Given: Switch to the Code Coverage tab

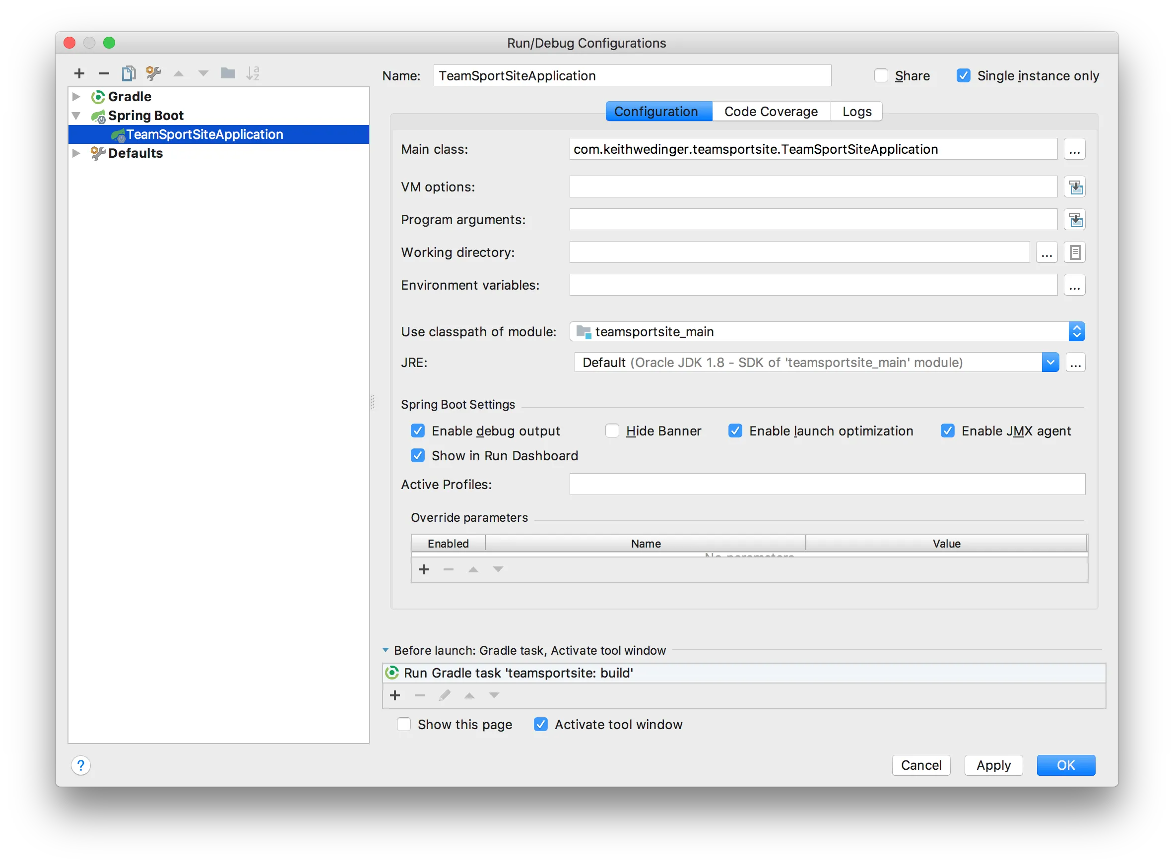Looking at the screenshot, I should [x=771, y=112].
